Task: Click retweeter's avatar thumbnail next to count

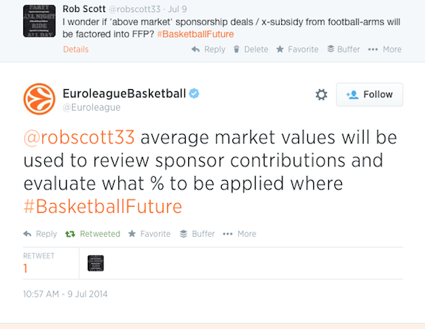Action: [96, 263]
